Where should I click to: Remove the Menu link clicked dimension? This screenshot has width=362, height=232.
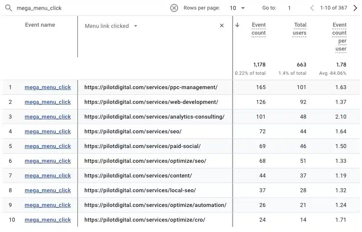tap(222, 26)
